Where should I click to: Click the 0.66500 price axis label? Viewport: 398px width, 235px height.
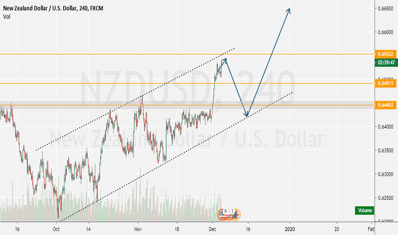pos(385,9)
